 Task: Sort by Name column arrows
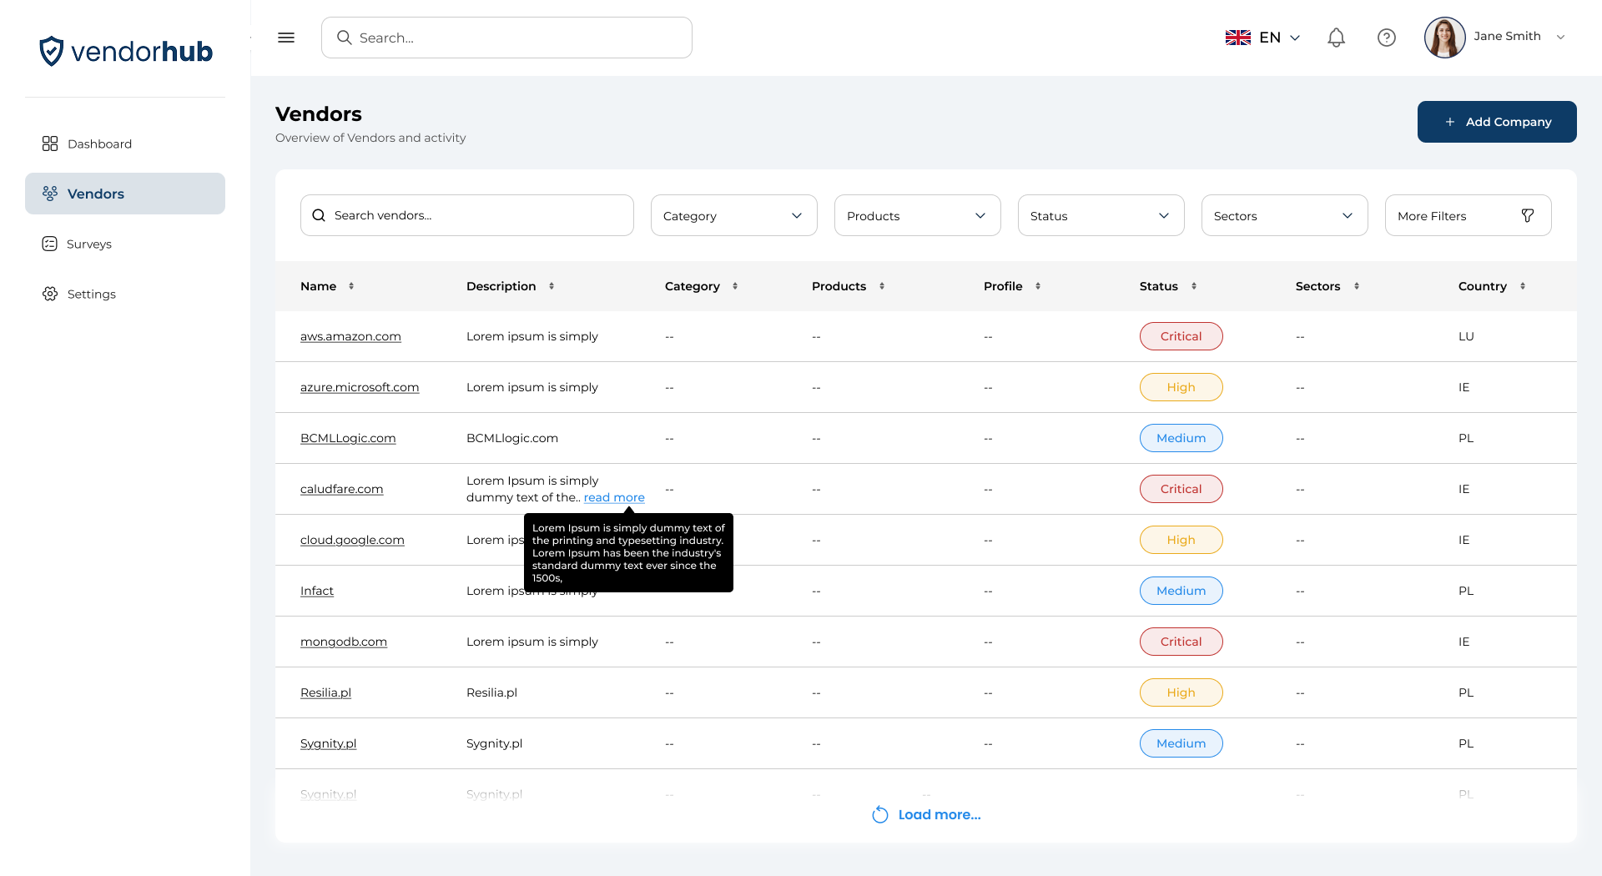(351, 286)
